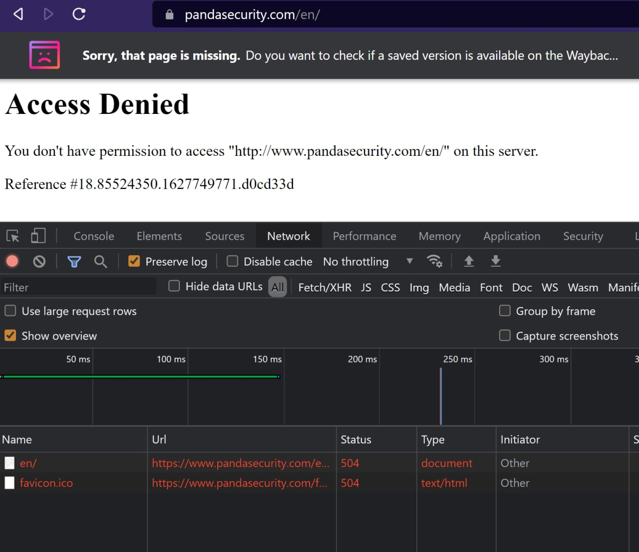Click the en/ request URL cell
The height and width of the screenshot is (552, 639).
point(241,463)
